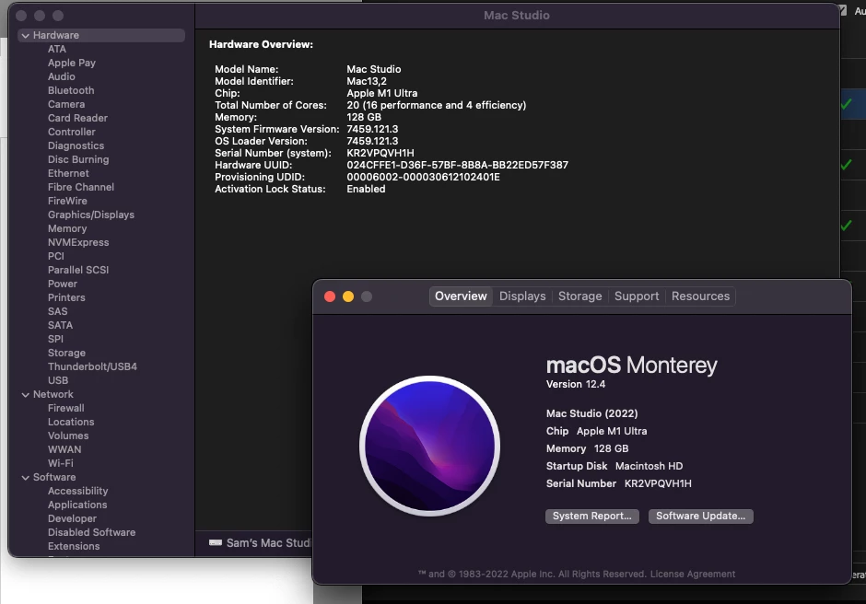Select Parallel SCSI in the sidebar
The image size is (866, 604).
(x=78, y=270)
